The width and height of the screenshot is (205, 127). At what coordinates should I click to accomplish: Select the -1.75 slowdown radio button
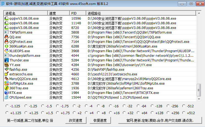(58, 106)
